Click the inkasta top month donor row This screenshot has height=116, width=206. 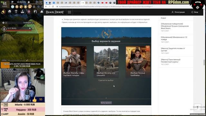[x=23, y=105]
